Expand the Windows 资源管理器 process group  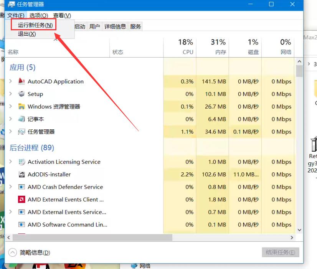pos(11,107)
